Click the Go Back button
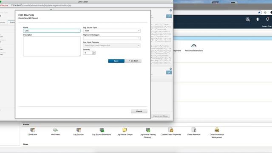 [133, 61]
